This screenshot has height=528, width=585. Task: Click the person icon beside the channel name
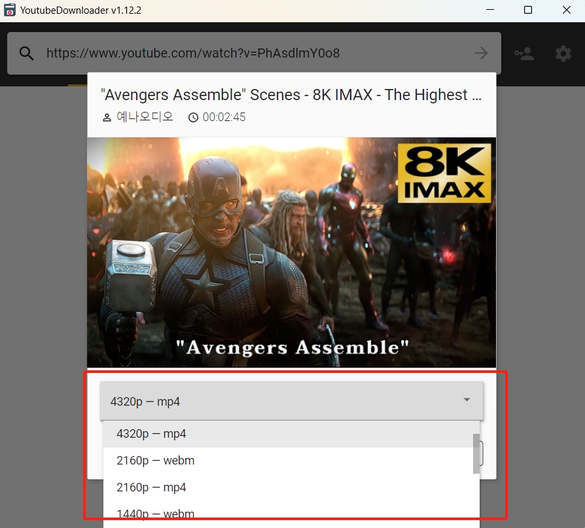tap(107, 118)
